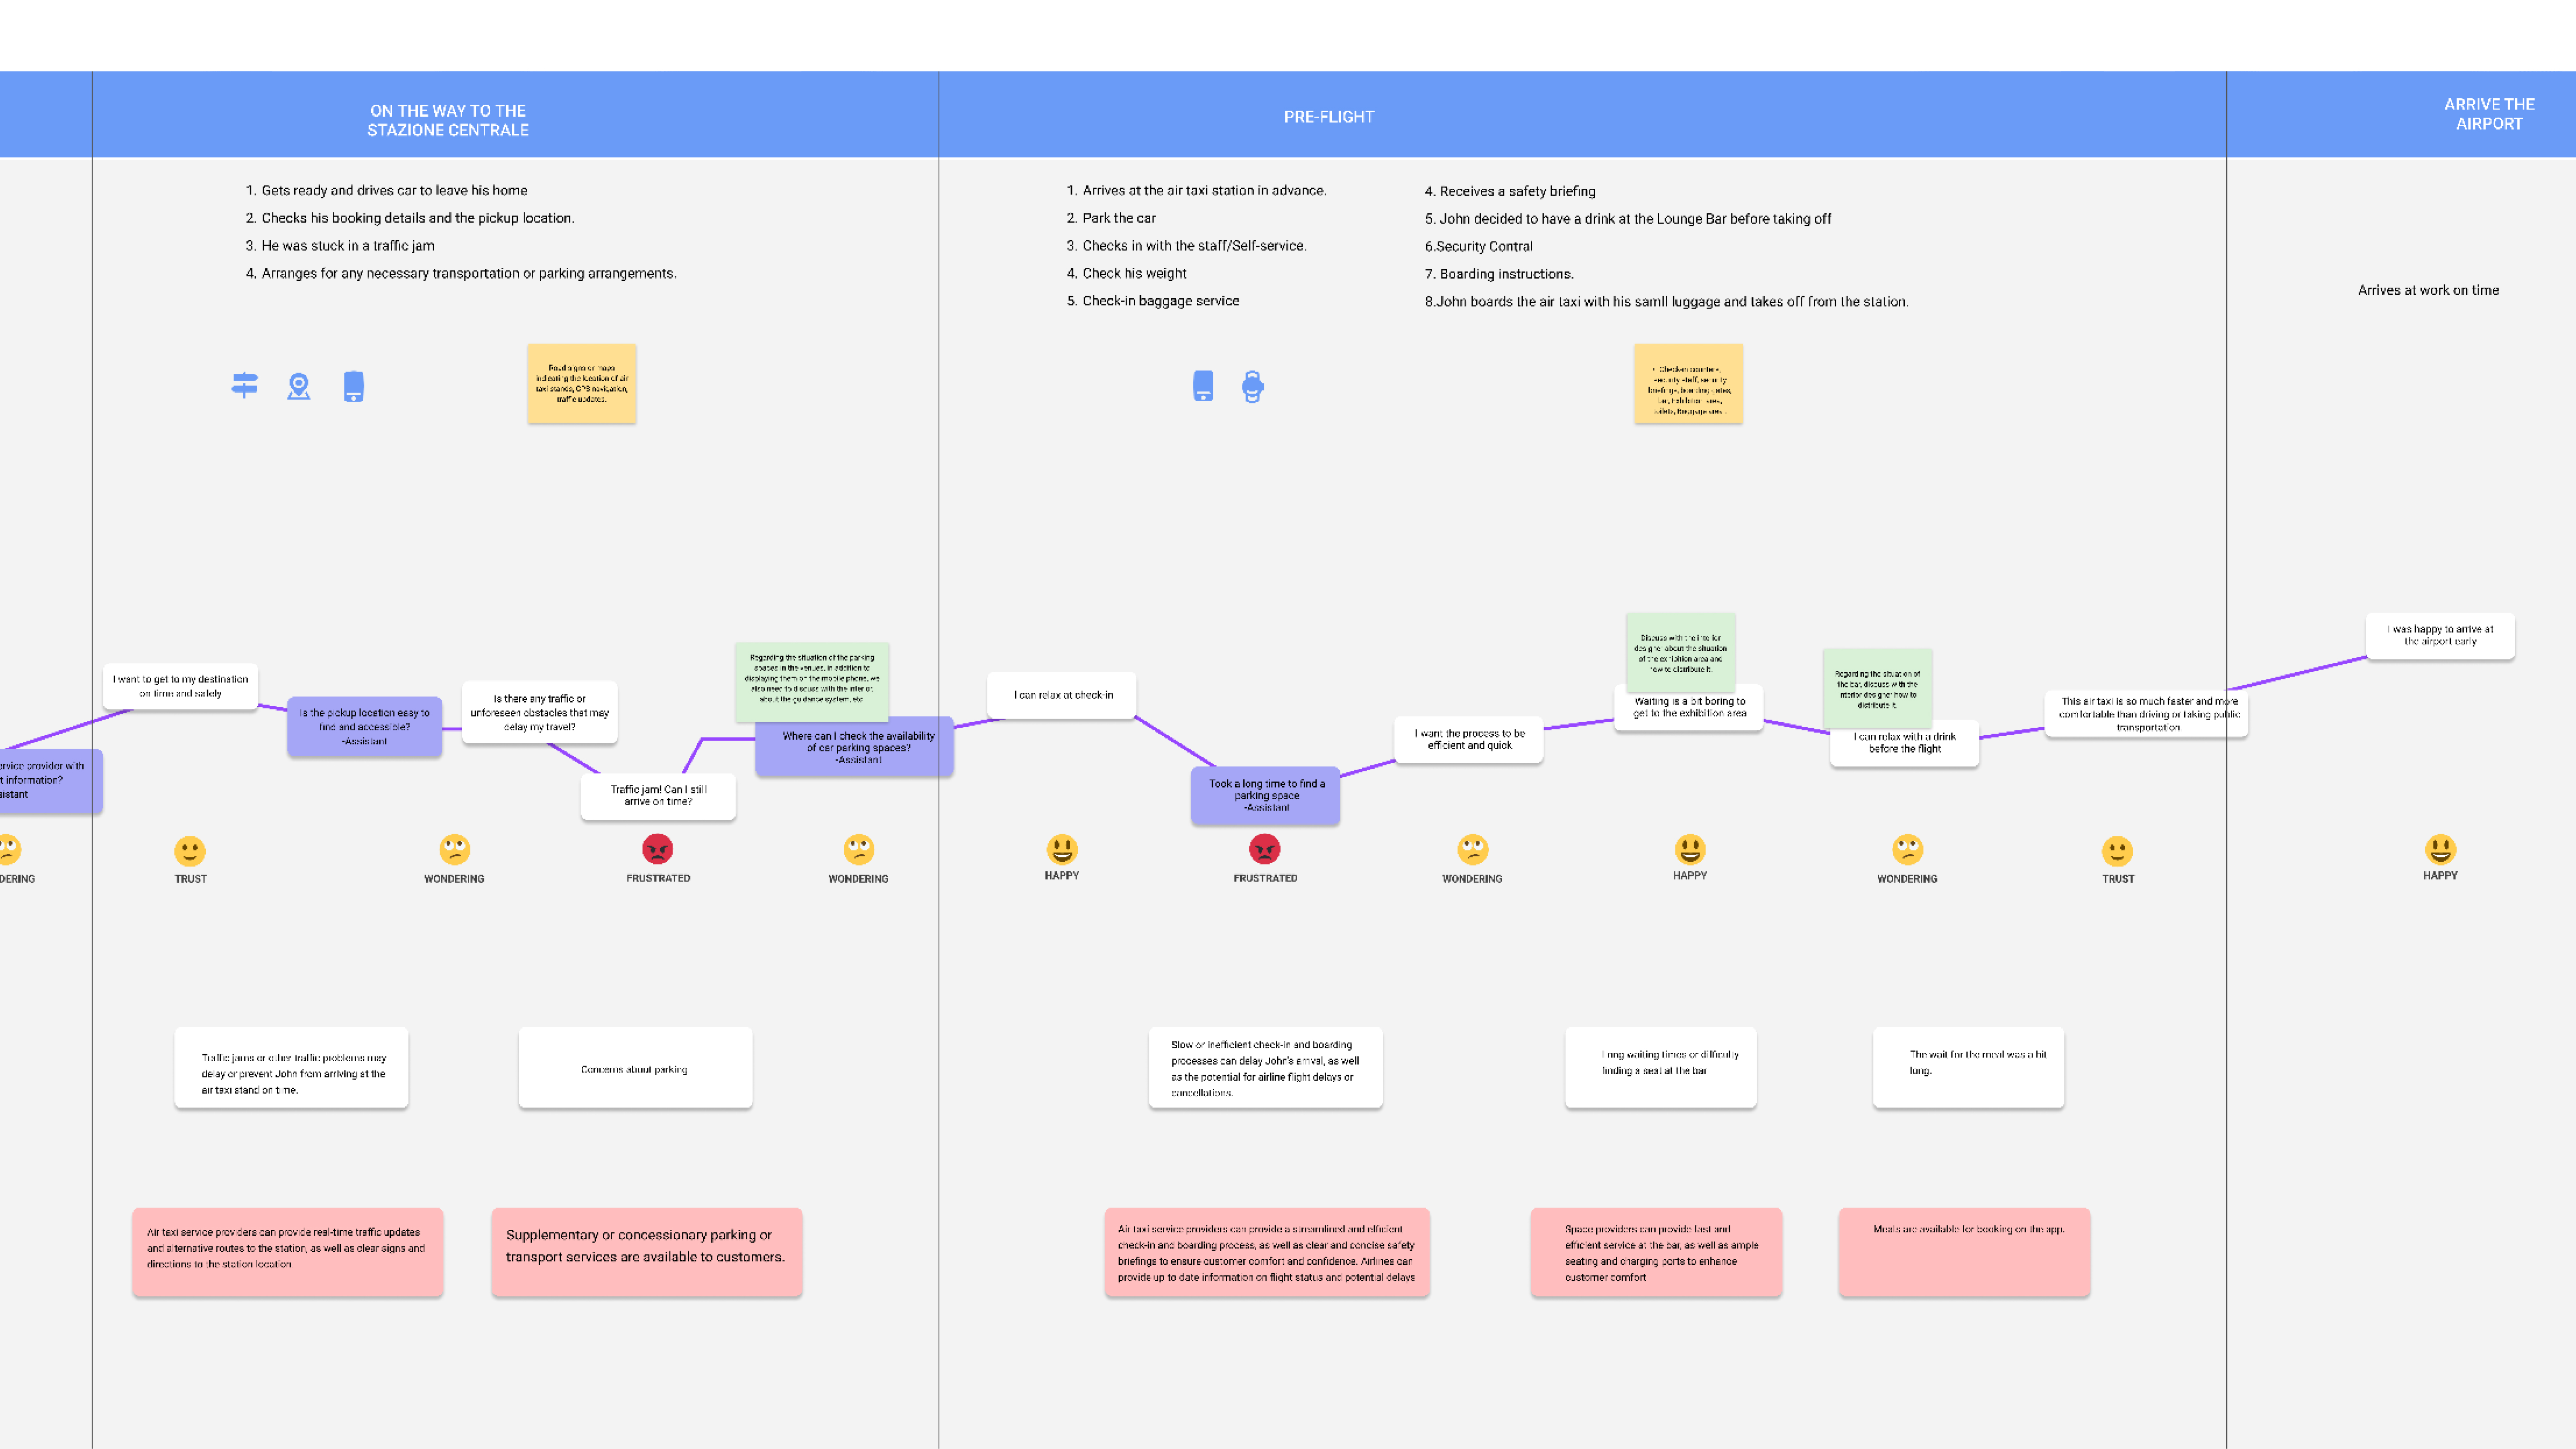Open the "Concerns about parking" card
Image resolution: width=2576 pixels, height=1449 pixels.
click(635, 1068)
